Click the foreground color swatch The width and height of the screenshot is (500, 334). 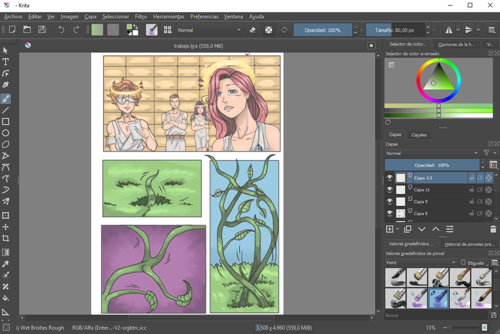[129, 27]
